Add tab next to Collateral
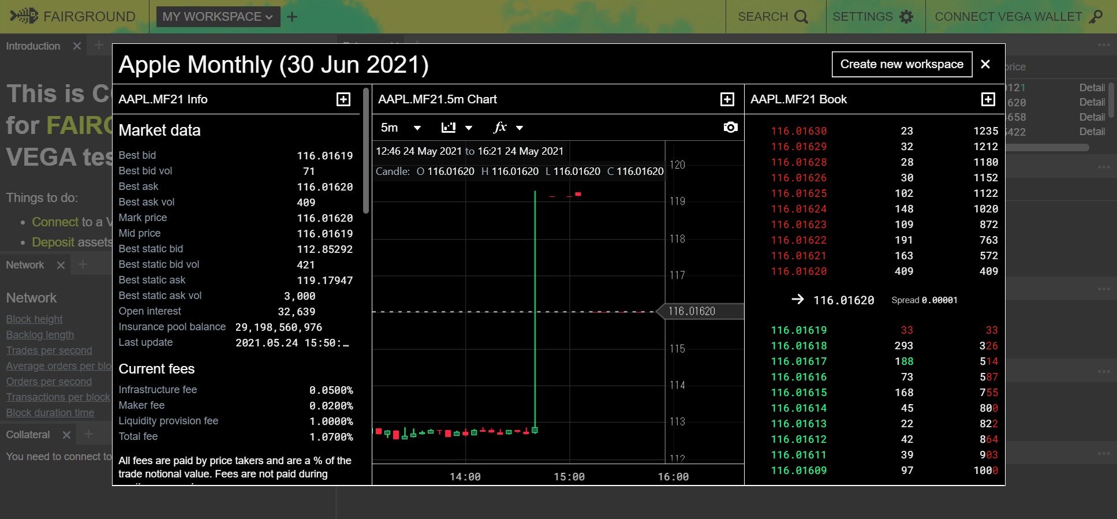The width and height of the screenshot is (1117, 519). click(88, 434)
